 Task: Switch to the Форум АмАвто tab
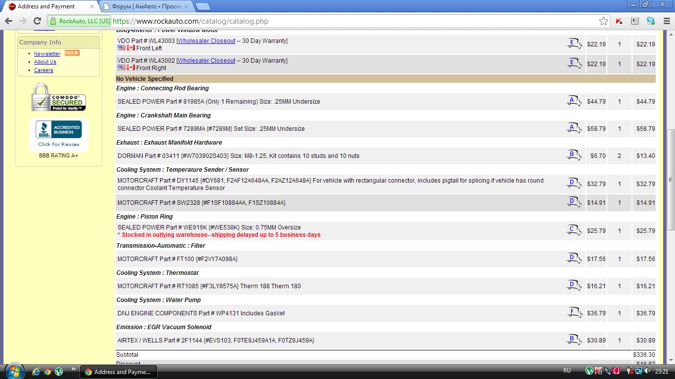pyautogui.click(x=146, y=6)
